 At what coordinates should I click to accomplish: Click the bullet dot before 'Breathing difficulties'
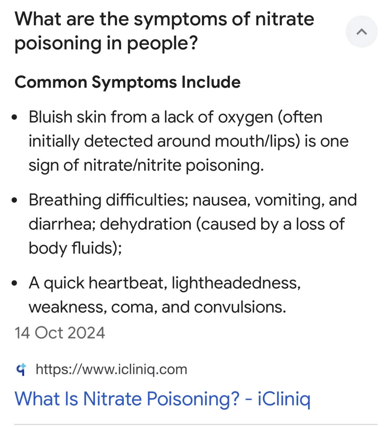pyautogui.click(x=14, y=200)
